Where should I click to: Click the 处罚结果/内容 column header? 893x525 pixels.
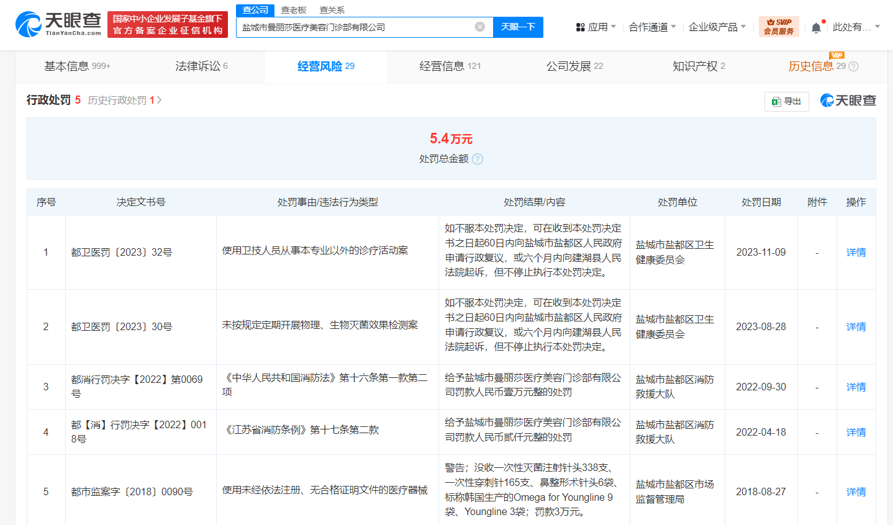click(x=535, y=202)
